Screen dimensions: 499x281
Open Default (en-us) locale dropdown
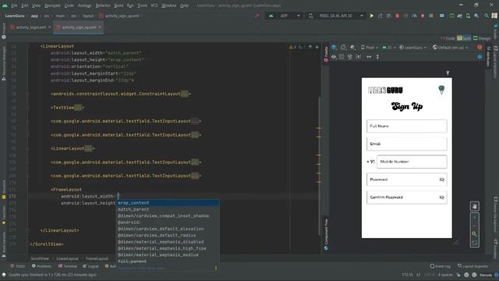coord(451,48)
